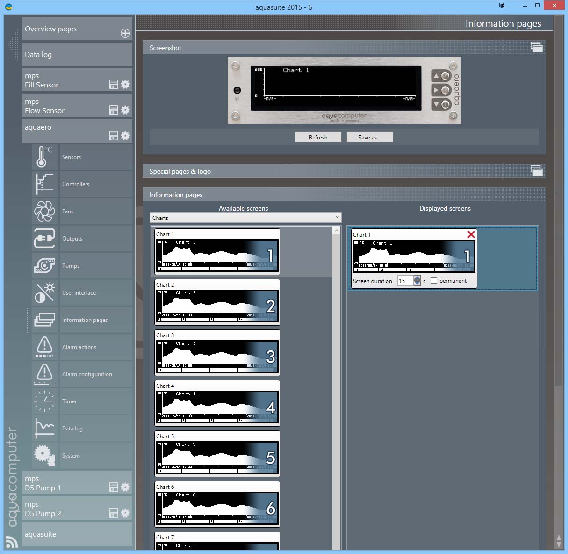Collapse the Screenshot section
Image resolution: width=568 pixels, height=554 pixels.
[537, 47]
